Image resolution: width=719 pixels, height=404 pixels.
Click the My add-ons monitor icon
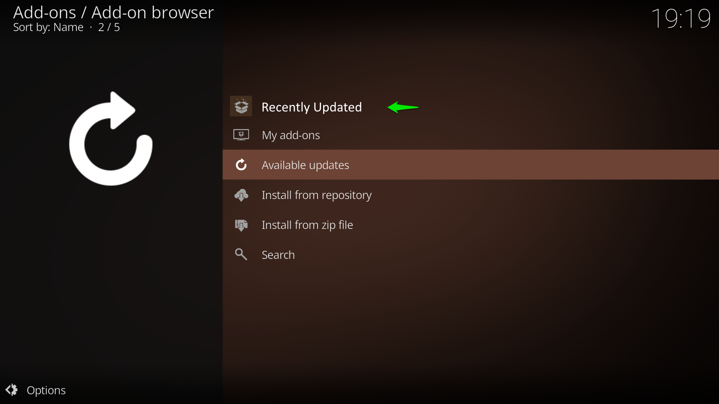pos(241,135)
